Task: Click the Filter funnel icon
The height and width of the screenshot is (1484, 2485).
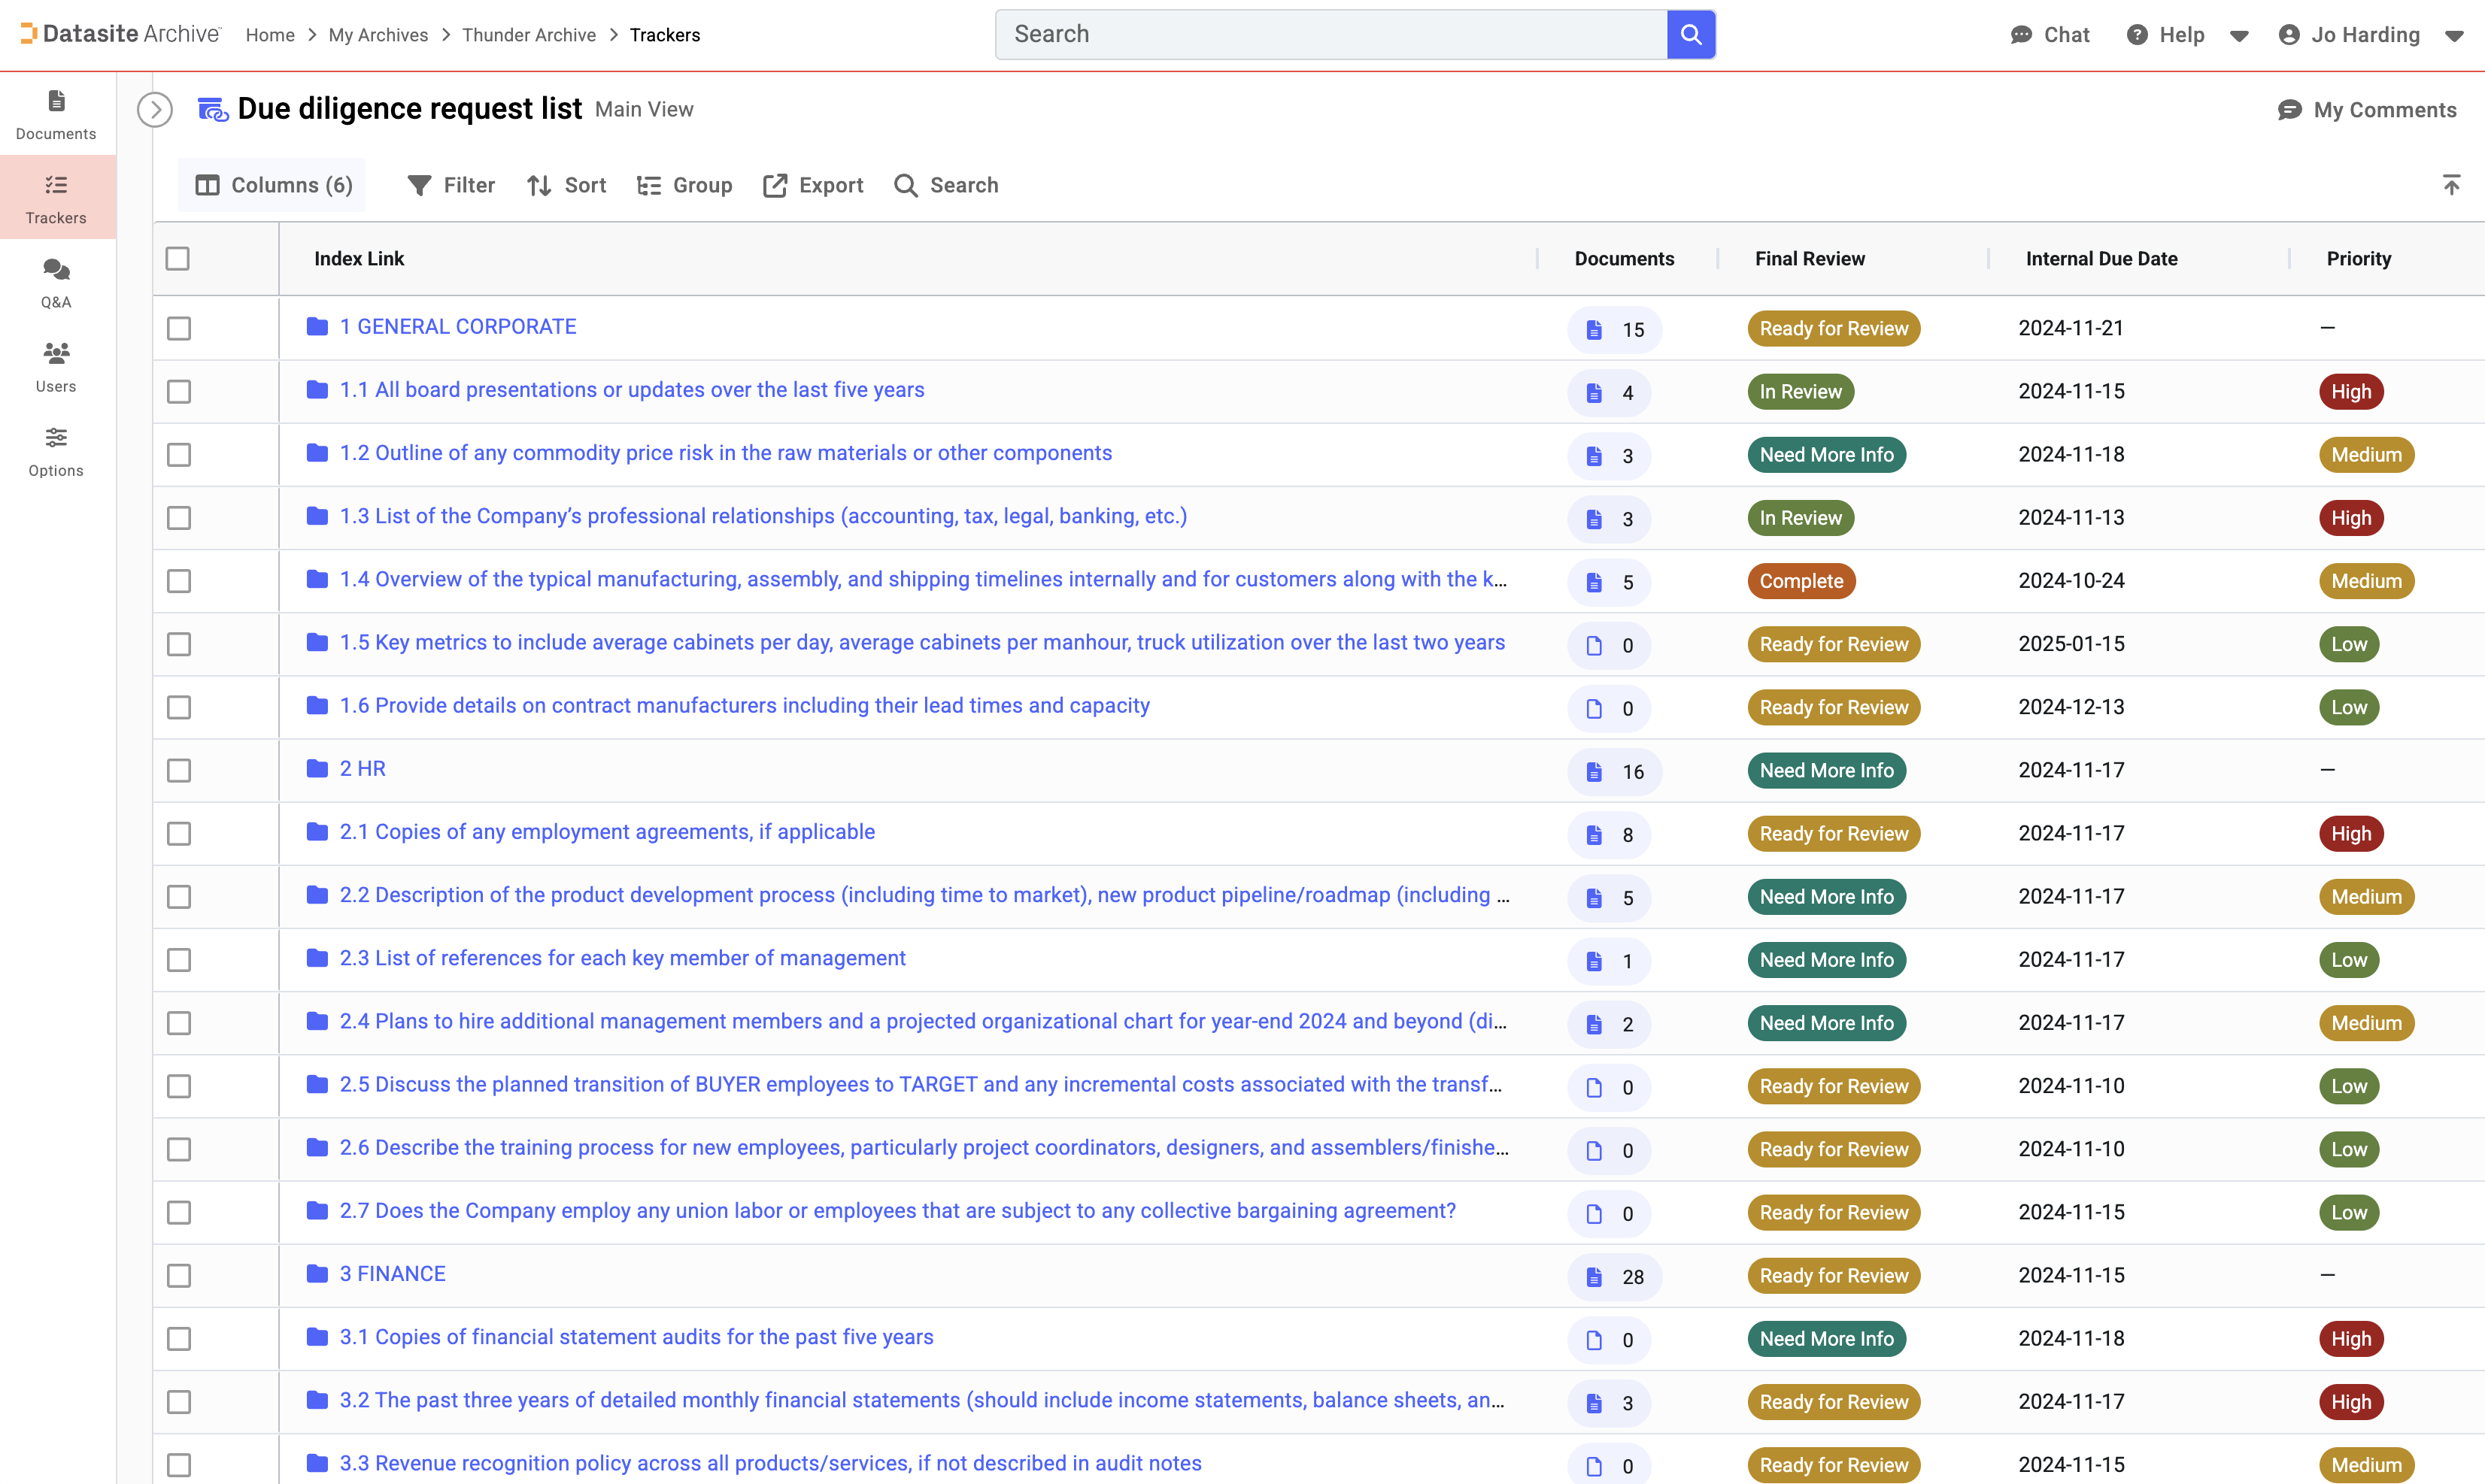Action: tap(419, 185)
